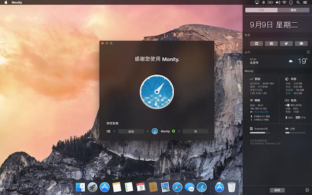Switch to the 通知 tab in Notification Center
312x195 pixels.
click(293, 10)
